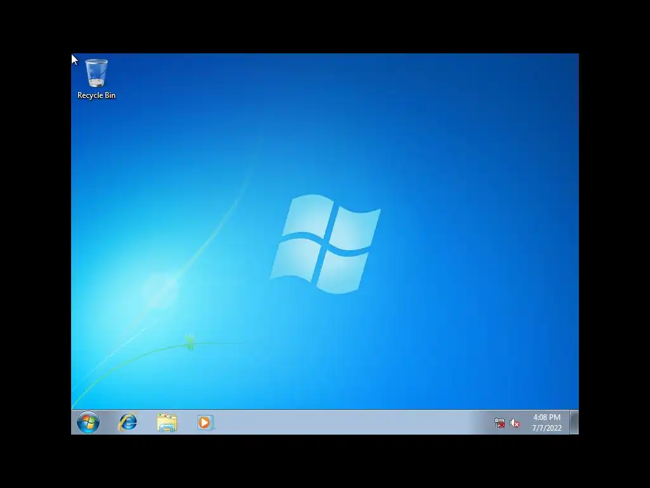The height and width of the screenshot is (488, 650).
Task: Launch Windows Media Player from taskbar
Action: 206,423
